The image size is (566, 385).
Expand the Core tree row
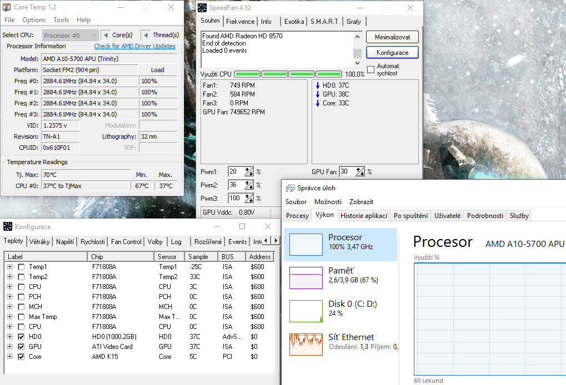9,357
